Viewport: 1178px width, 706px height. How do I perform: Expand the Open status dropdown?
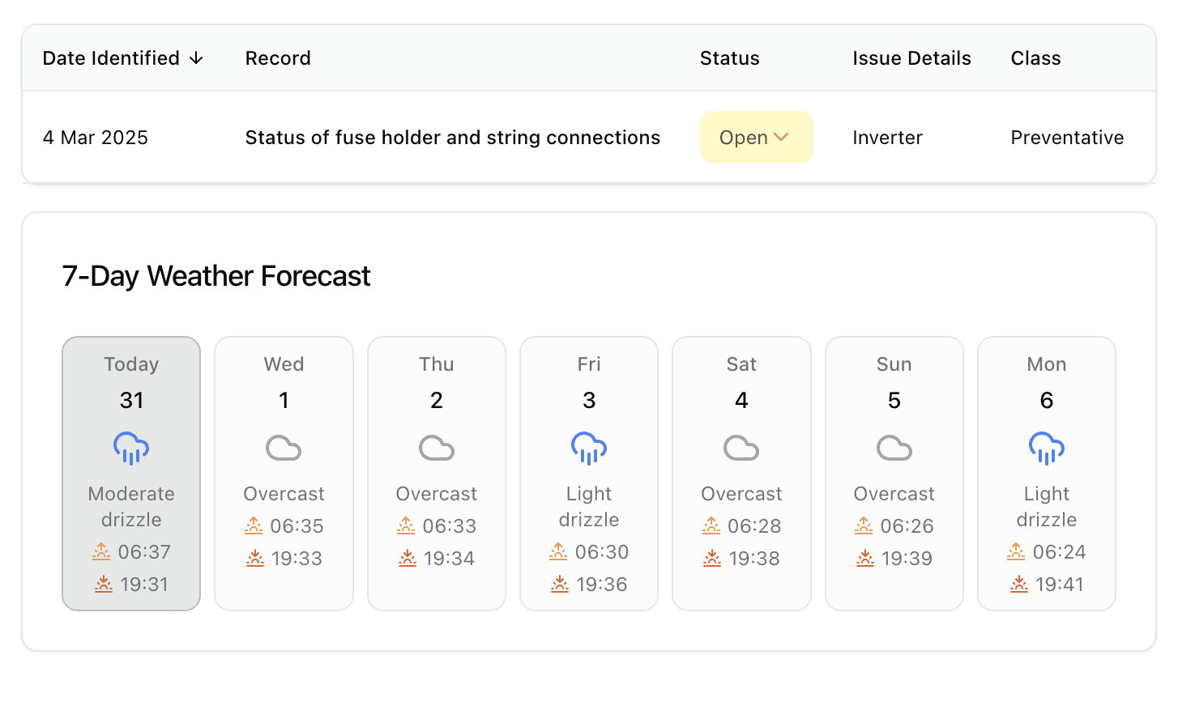[756, 137]
